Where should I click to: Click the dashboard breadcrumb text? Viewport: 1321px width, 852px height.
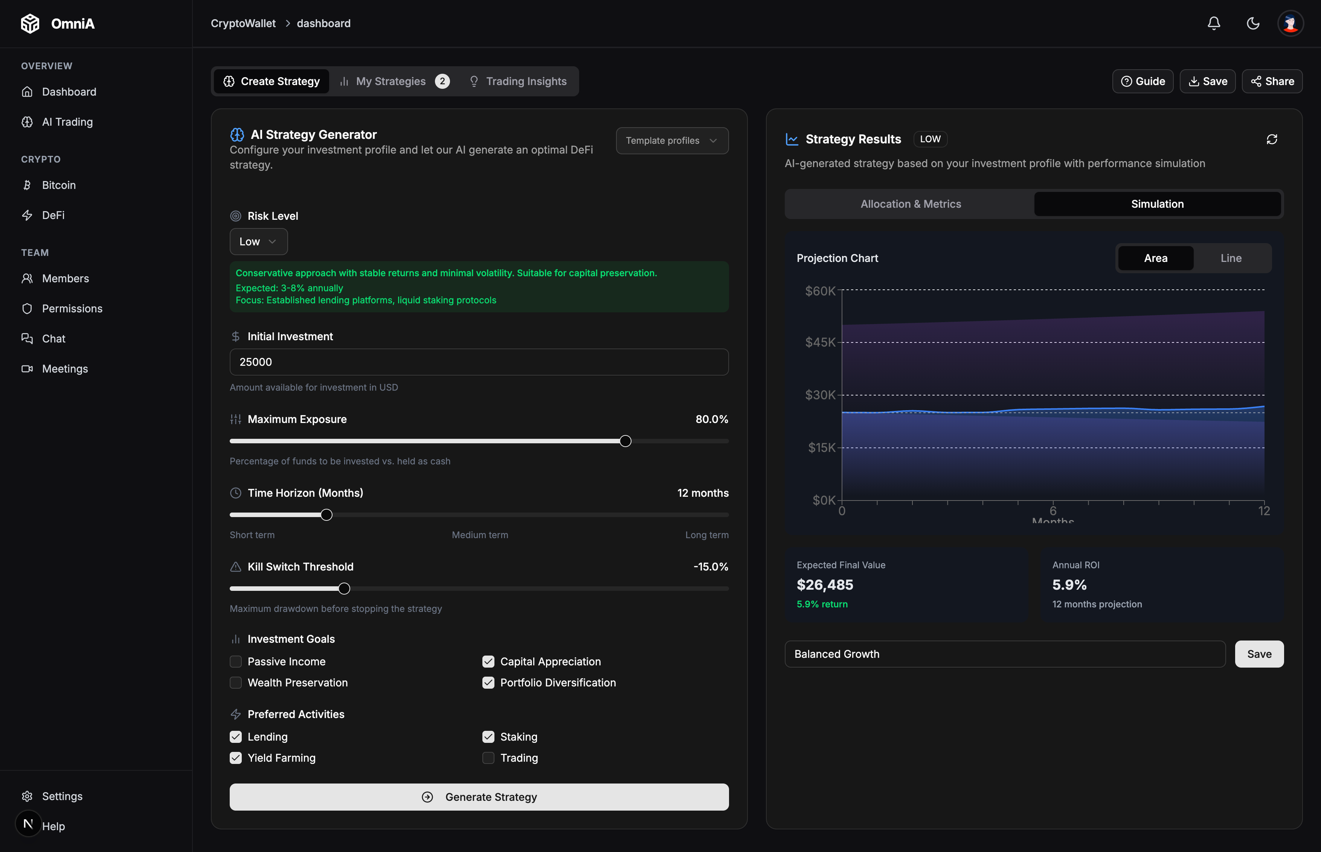(x=323, y=23)
